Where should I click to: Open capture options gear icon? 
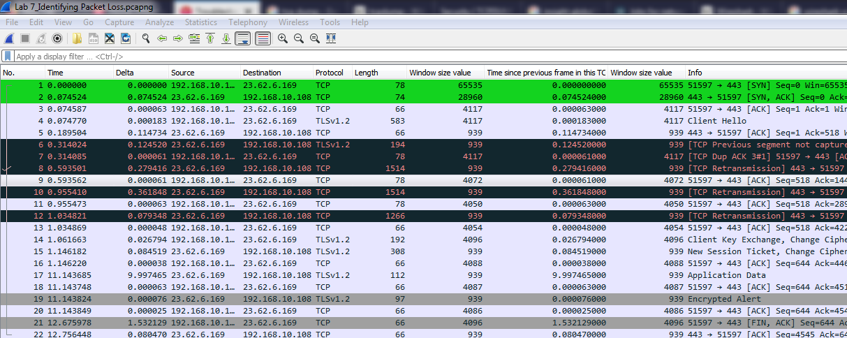(x=57, y=38)
